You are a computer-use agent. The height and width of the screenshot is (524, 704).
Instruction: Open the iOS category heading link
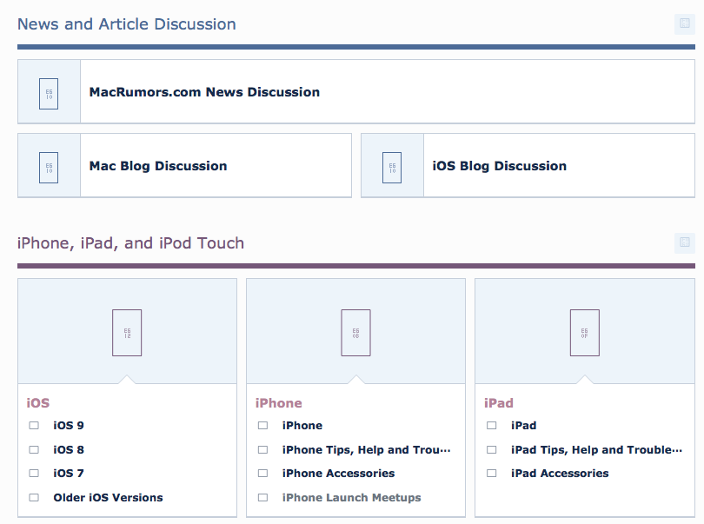click(x=37, y=403)
